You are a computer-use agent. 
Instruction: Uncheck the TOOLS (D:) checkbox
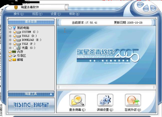pyautogui.click(x=15, y=36)
